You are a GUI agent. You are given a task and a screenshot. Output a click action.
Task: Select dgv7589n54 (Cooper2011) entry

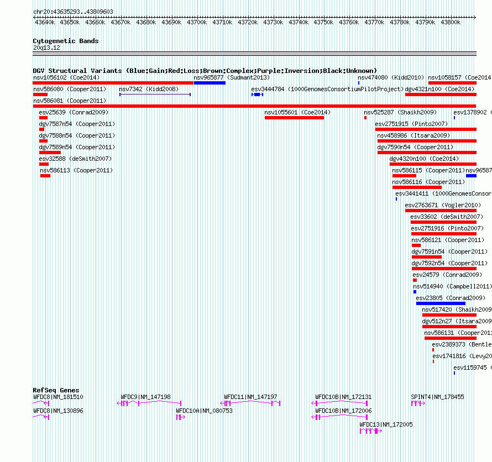[77, 147]
